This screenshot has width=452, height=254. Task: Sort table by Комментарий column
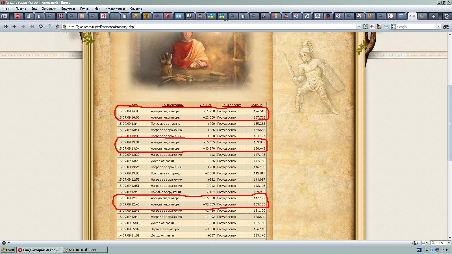pyautogui.click(x=172, y=105)
